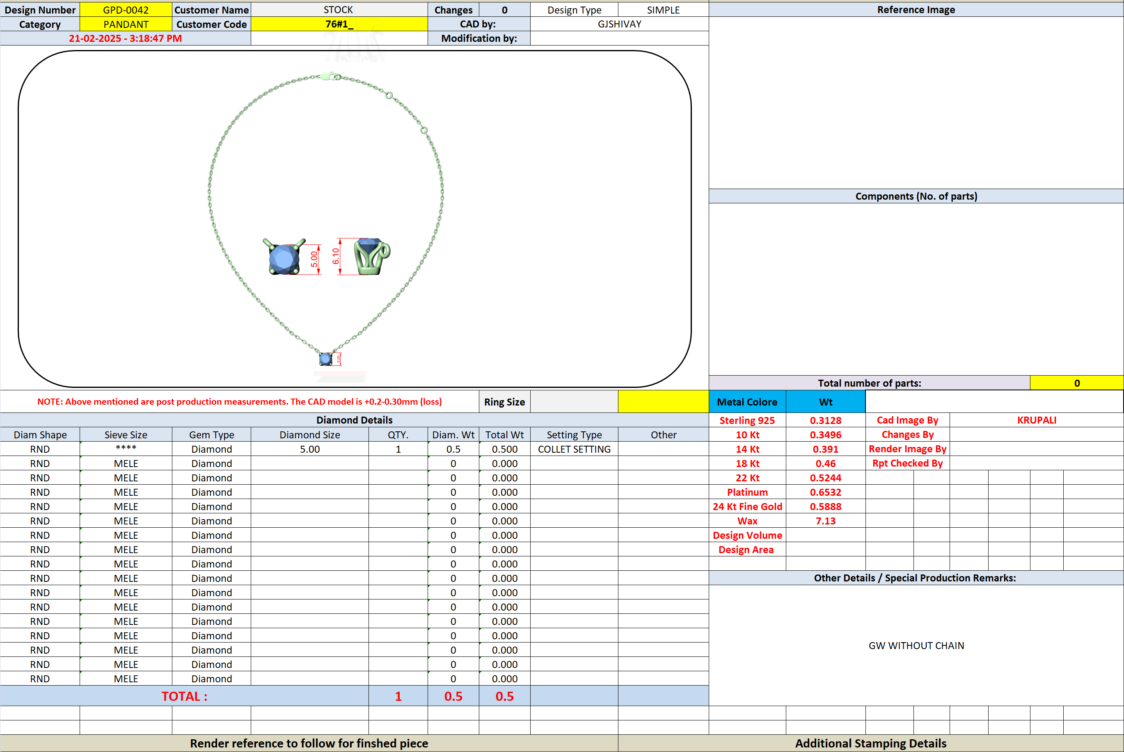Image resolution: width=1124 pixels, height=752 pixels.
Task: Select the TOTAL : label in summary row
Action: click(x=184, y=696)
